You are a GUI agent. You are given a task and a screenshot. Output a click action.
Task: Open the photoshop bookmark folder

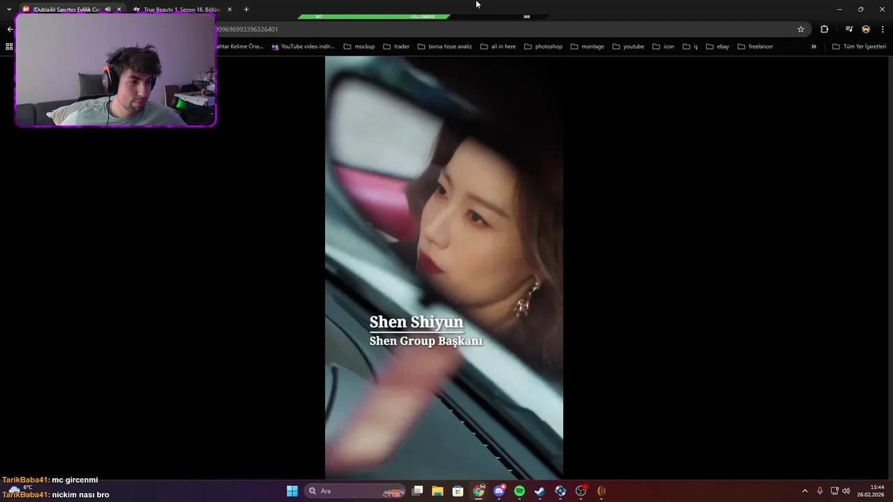(543, 47)
